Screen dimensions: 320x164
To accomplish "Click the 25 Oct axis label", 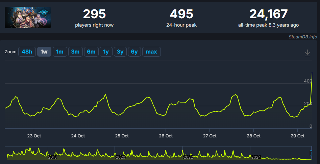I will pyautogui.click(x=122, y=136).
